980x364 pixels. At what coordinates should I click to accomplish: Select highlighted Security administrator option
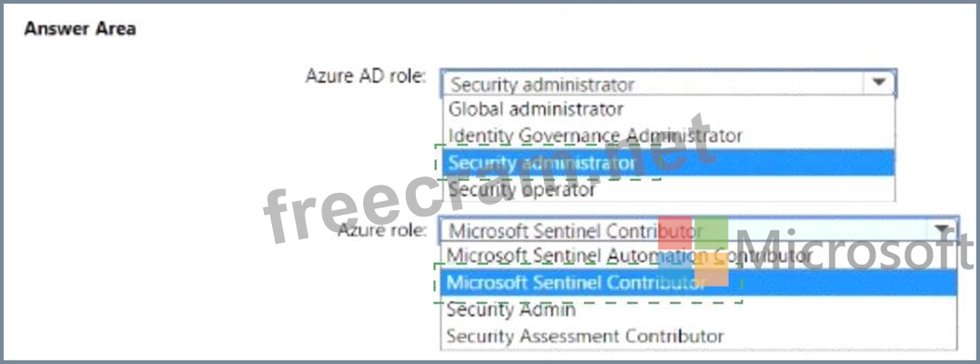pyautogui.click(x=541, y=163)
